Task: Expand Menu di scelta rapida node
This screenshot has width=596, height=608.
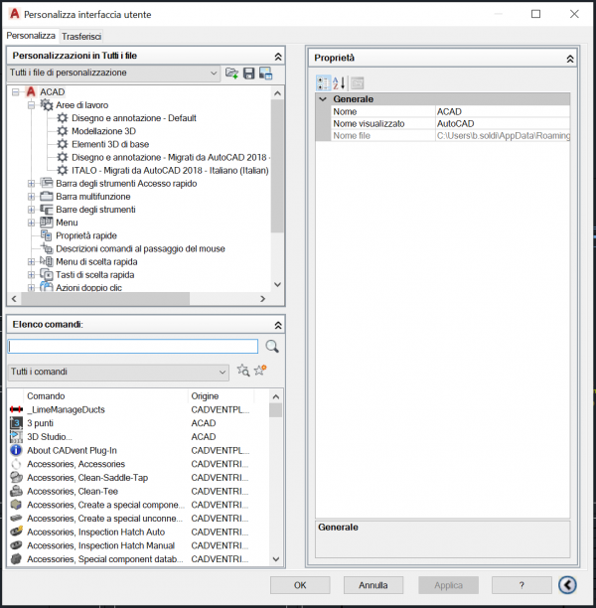Action: [x=31, y=261]
